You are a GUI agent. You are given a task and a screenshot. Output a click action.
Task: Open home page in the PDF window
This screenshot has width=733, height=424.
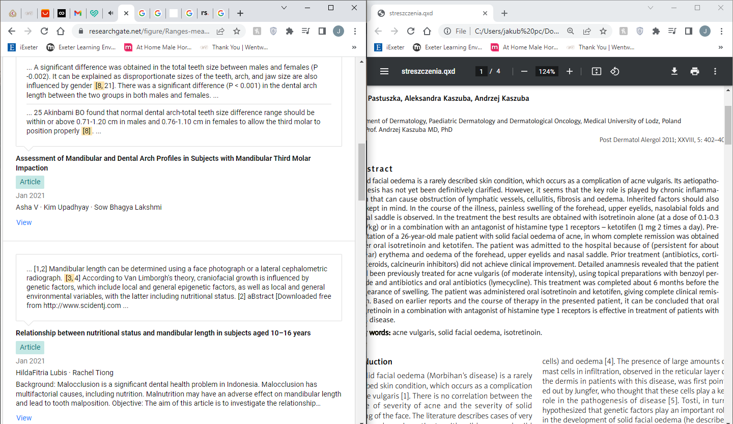(x=427, y=31)
